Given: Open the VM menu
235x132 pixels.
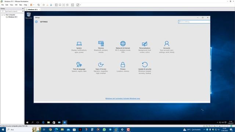Looking at the screenshot, I should click(x=16, y=5).
